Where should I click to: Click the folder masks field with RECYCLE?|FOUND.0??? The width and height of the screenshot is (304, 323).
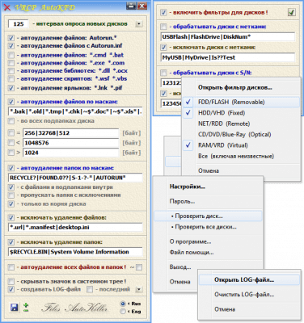pos(75,178)
